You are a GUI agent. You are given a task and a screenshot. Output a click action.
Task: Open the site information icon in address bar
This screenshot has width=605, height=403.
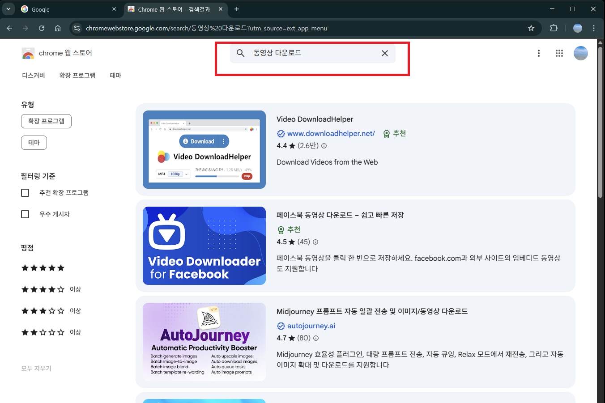pyautogui.click(x=77, y=28)
